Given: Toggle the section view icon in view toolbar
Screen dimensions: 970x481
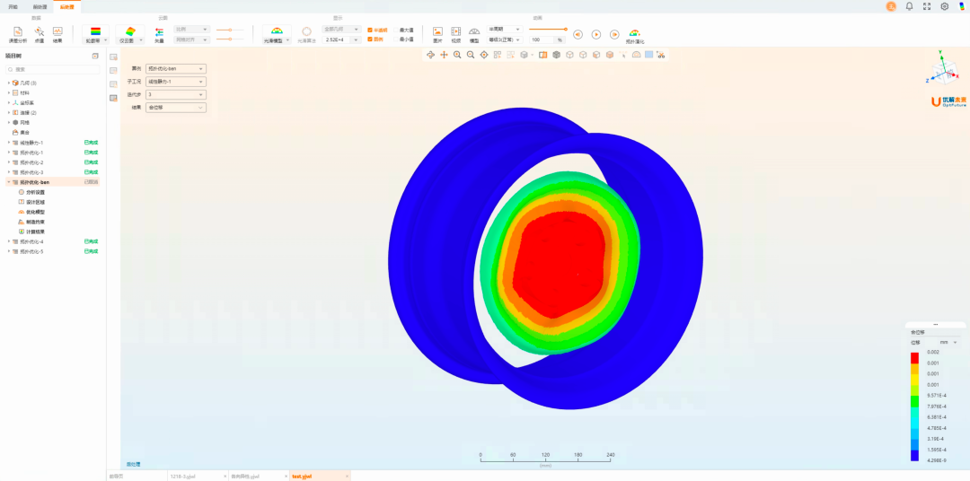Looking at the screenshot, I should [543, 55].
